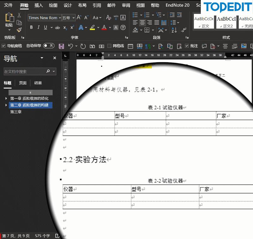Open underline style dropdown arrow
The width and height of the screenshot is (253, 239).
[x=52, y=28]
